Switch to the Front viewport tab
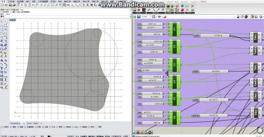 coord(29,123)
